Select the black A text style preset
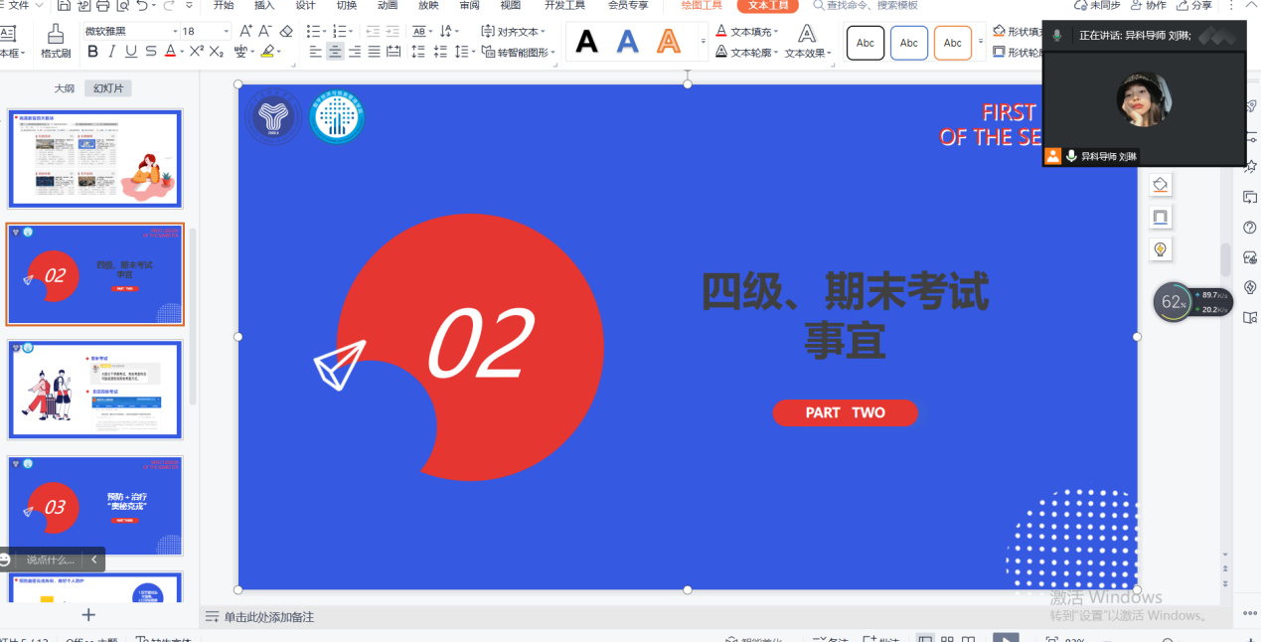 [587, 42]
